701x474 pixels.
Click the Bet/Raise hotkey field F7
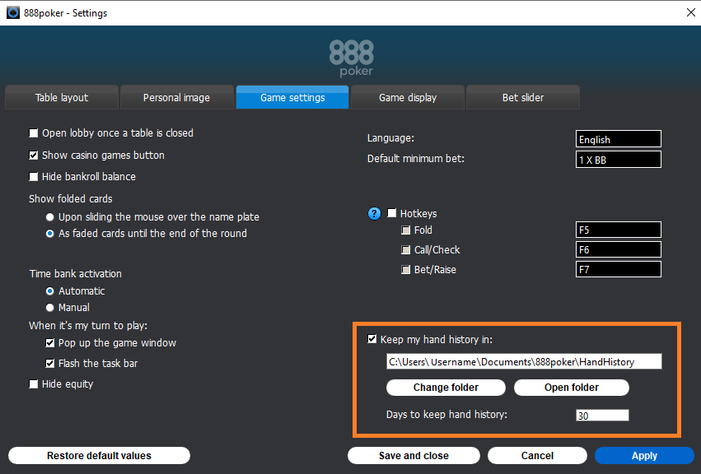[619, 269]
